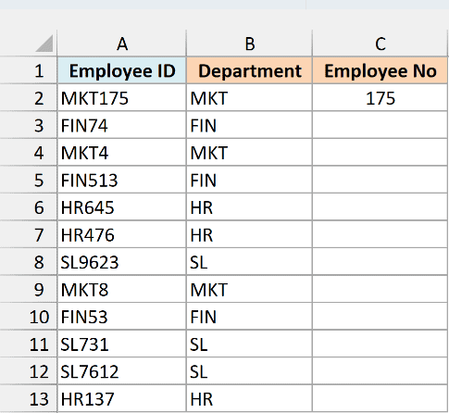The height and width of the screenshot is (413, 449).
Task: Select row 11 header
Action: (29, 344)
